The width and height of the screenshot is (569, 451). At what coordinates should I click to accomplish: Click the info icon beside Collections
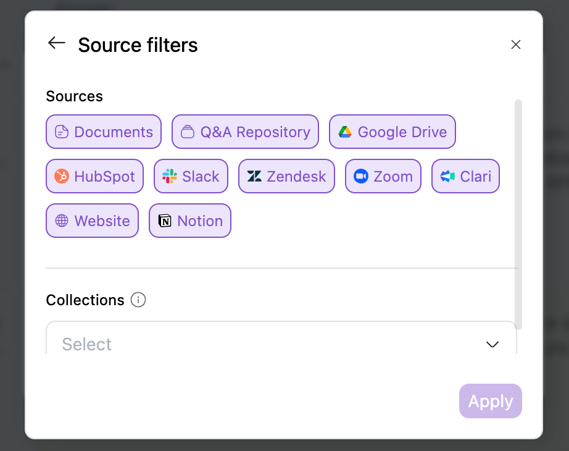(138, 300)
